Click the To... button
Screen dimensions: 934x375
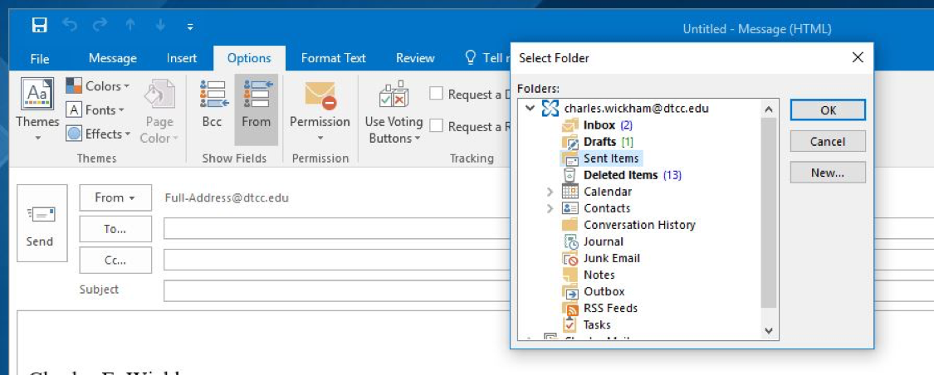[115, 229]
